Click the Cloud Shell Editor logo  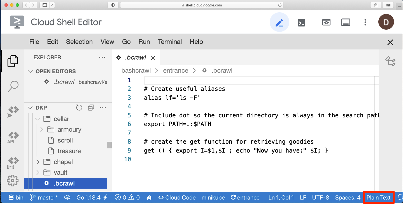17,22
